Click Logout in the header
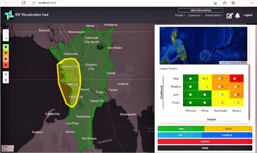Image resolution: width=257 pixels, height=153 pixels. (248, 15)
